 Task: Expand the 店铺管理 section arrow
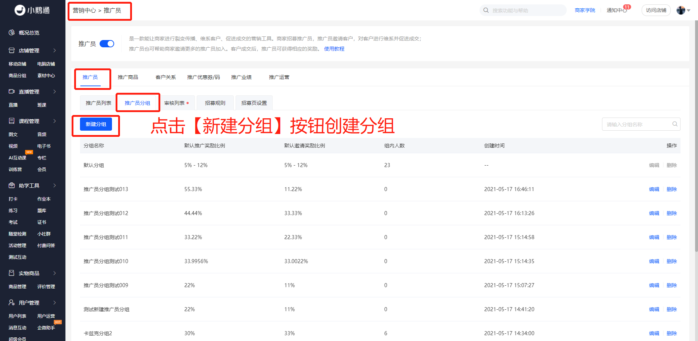click(55, 50)
